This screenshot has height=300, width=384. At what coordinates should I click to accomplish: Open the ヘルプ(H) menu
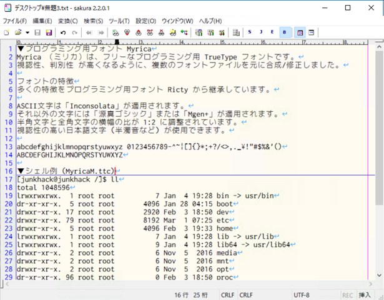point(210,21)
